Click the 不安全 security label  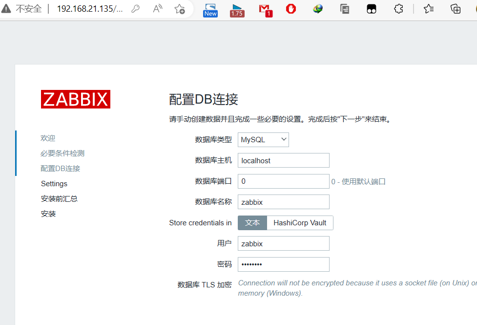click(x=29, y=8)
